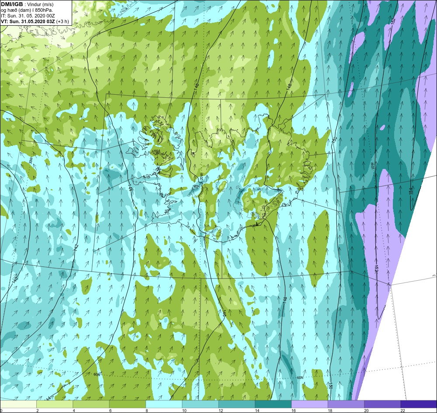Click the 18–20 m/s medium purple legend swatch
The width and height of the screenshot is (437, 413).
pos(346,403)
